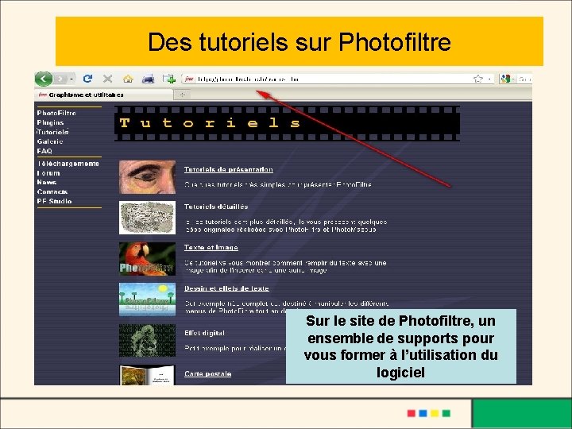
Task: Select the Graphisme et utilitaires tab
Action: 104,95
